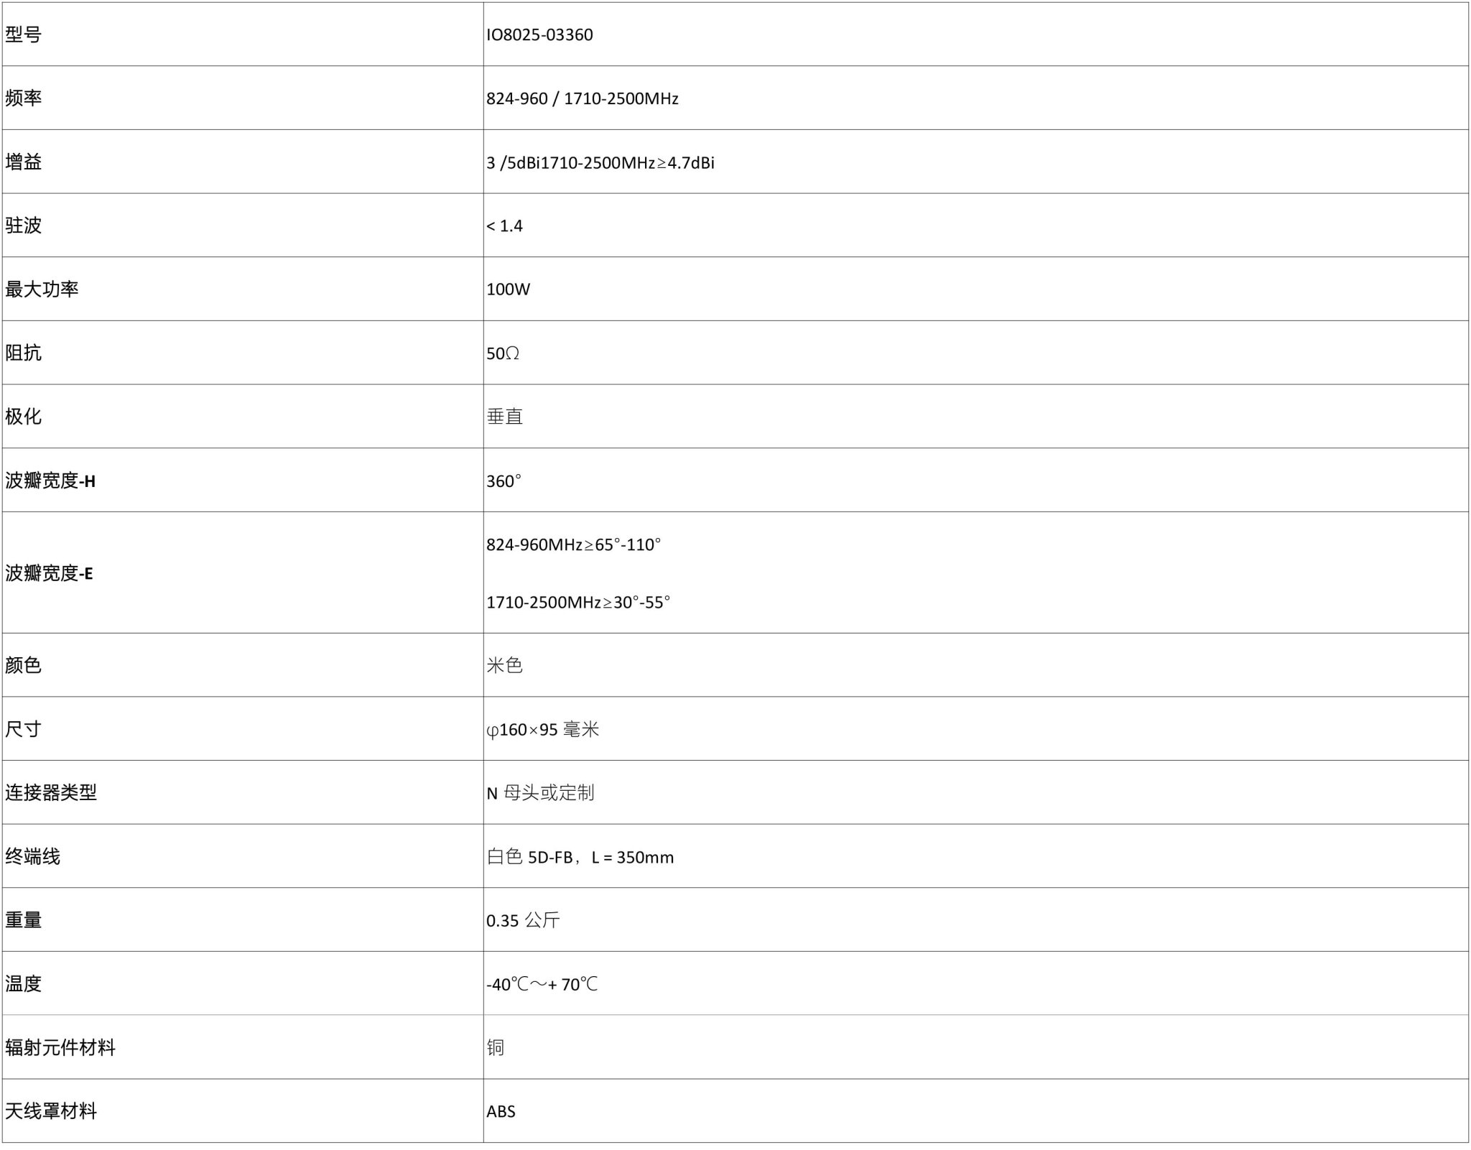Click the 天线罩材料 value ABS
1471x1150 pixels.
coord(501,1111)
